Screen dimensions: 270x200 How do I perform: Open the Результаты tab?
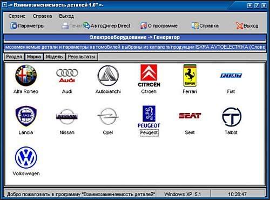click(82, 57)
